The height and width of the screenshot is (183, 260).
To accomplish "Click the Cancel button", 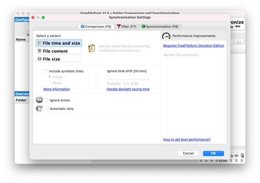I will coord(188,153).
